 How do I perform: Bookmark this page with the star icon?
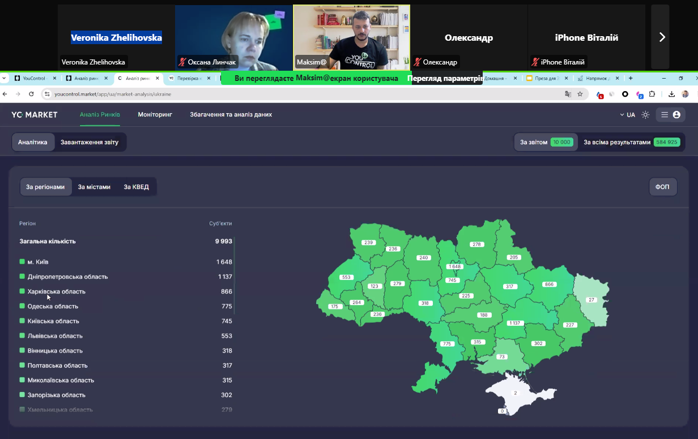tap(580, 94)
